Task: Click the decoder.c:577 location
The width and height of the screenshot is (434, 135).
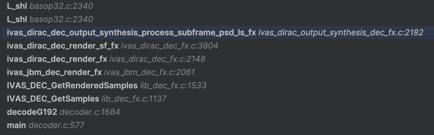Action: [x=56, y=125]
